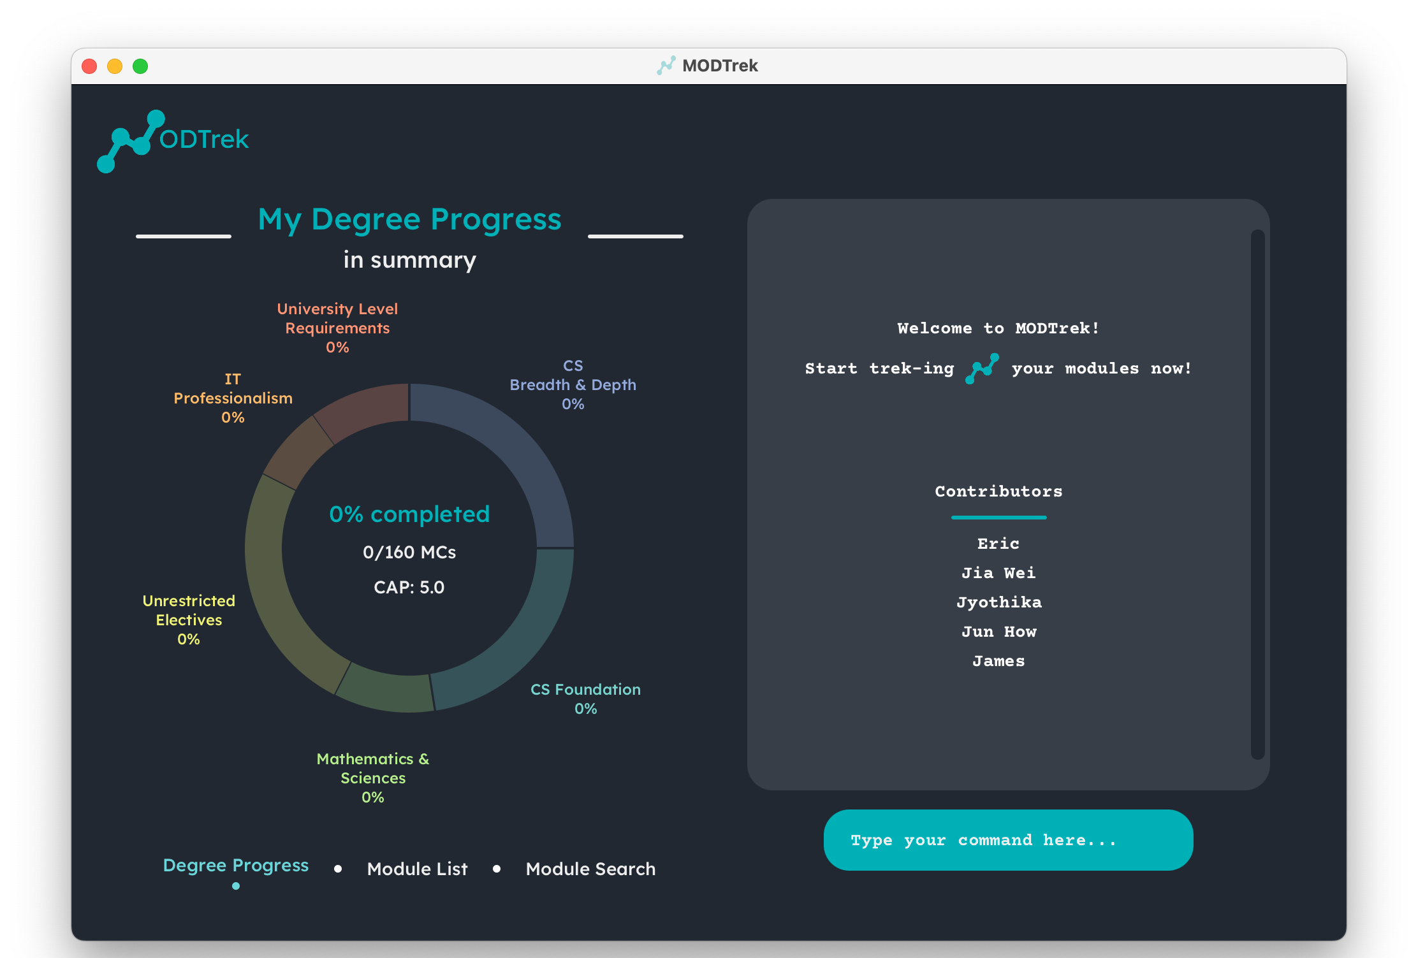This screenshot has width=1418, height=958.
Task: Click the MODTrek logo in top-left
Action: [173, 141]
